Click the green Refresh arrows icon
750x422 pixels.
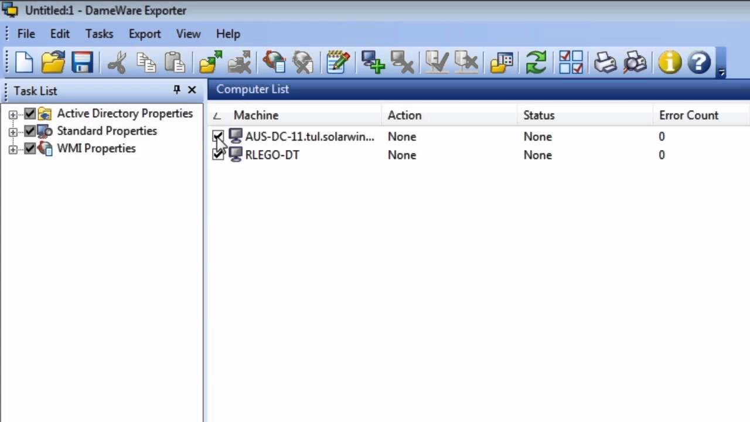[536, 62]
